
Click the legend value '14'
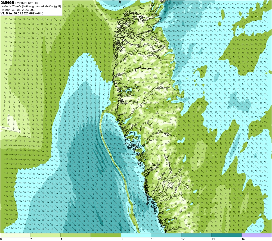(213, 239)
